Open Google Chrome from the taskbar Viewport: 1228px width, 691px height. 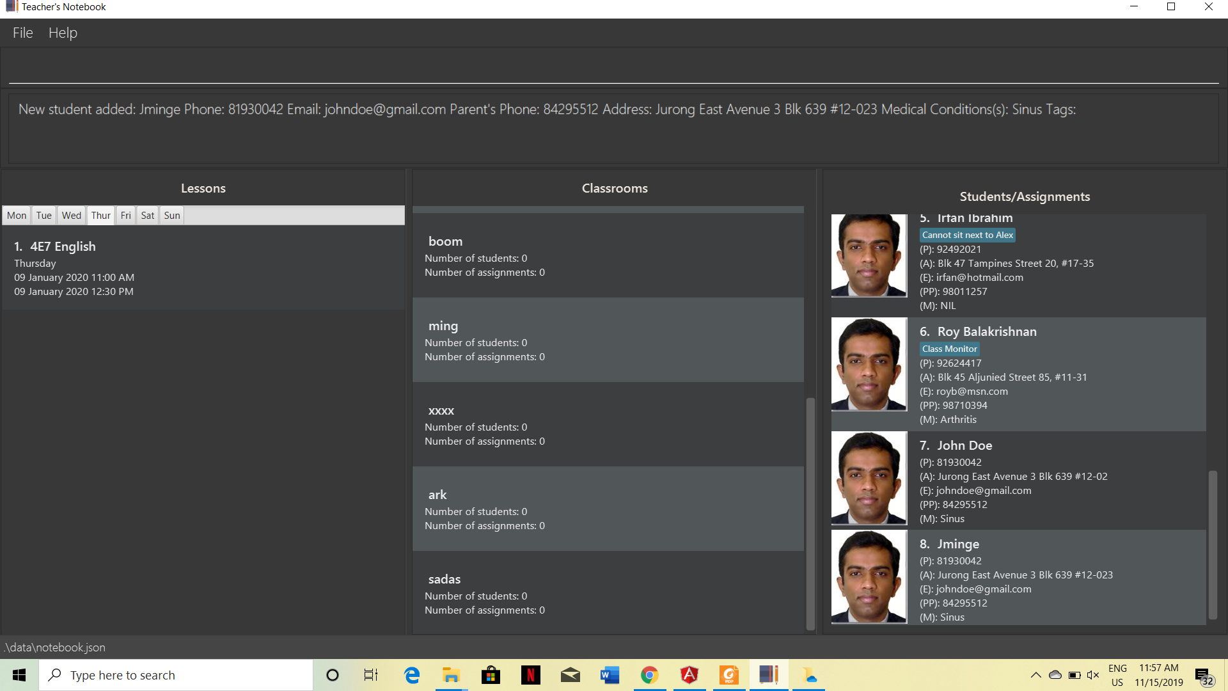click(x=649, y=675)
